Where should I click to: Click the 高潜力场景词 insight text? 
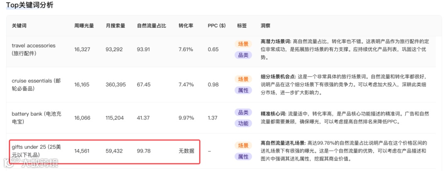click(345, 49)
